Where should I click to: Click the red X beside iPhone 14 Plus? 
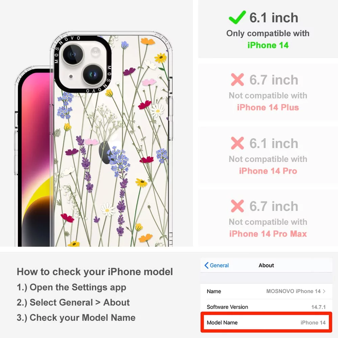point(237,79)
